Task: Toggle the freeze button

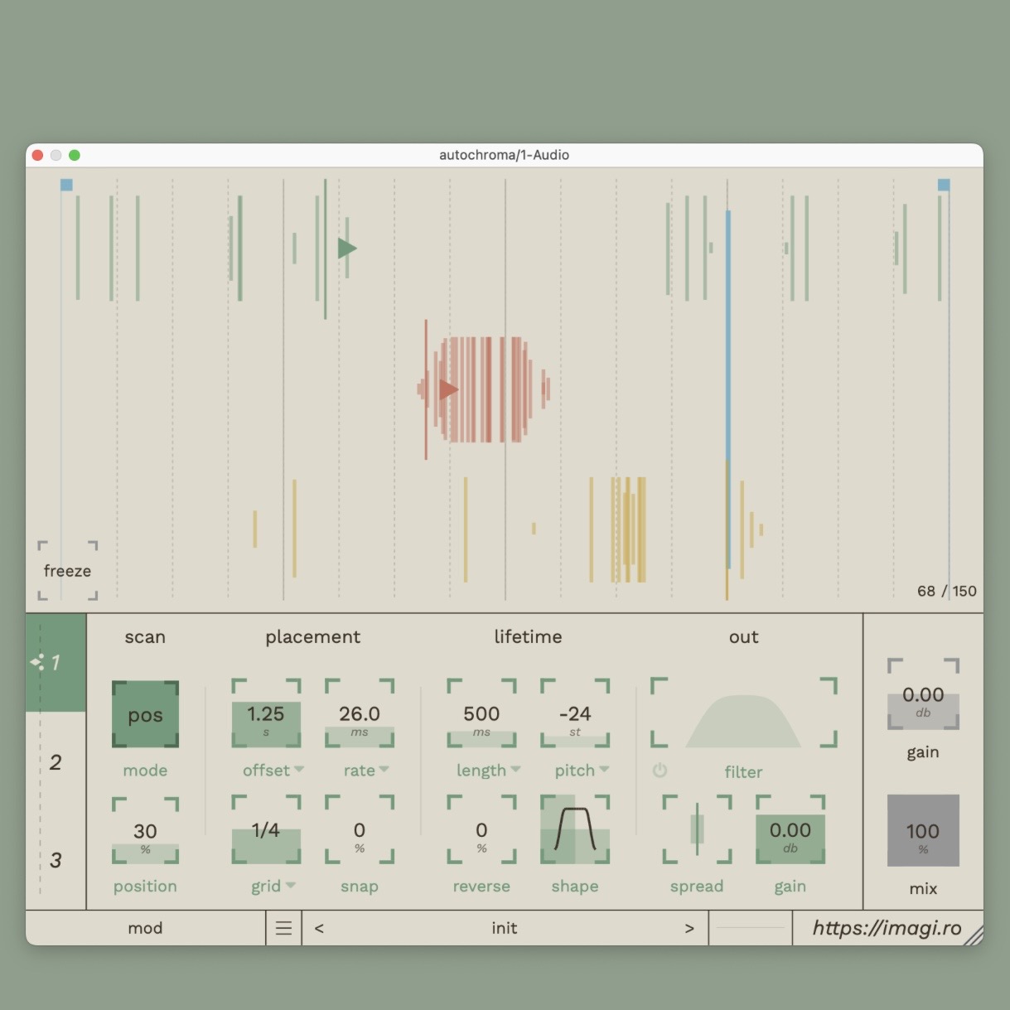Action: pos(67,571)
